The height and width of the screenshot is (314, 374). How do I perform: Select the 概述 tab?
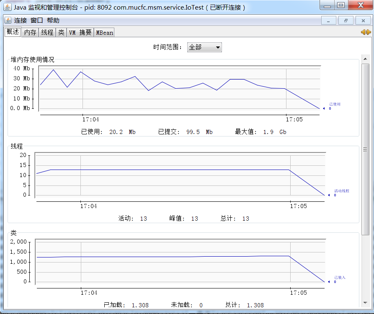13,32
